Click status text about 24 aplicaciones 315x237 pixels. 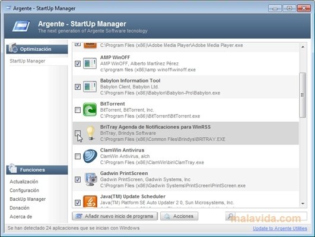coord(74,228)
